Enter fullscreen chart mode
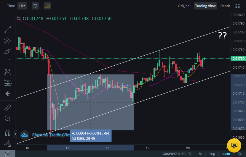Screen dimensions: 246x157 coord(237,6)
